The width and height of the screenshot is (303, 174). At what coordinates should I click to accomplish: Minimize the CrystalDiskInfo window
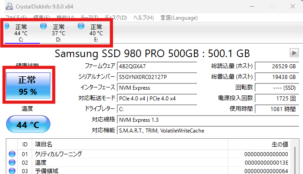252,6
